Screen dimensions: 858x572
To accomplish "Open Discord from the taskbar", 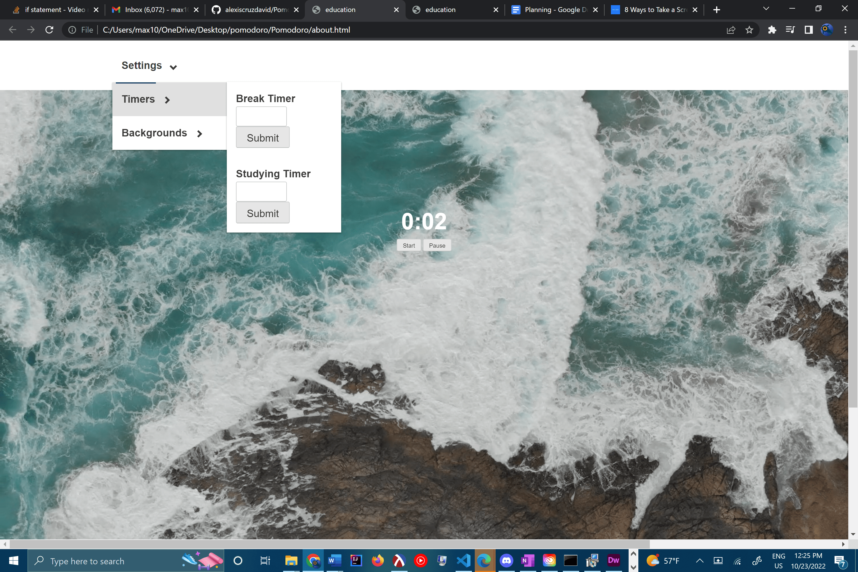I will tap(506, 560).
